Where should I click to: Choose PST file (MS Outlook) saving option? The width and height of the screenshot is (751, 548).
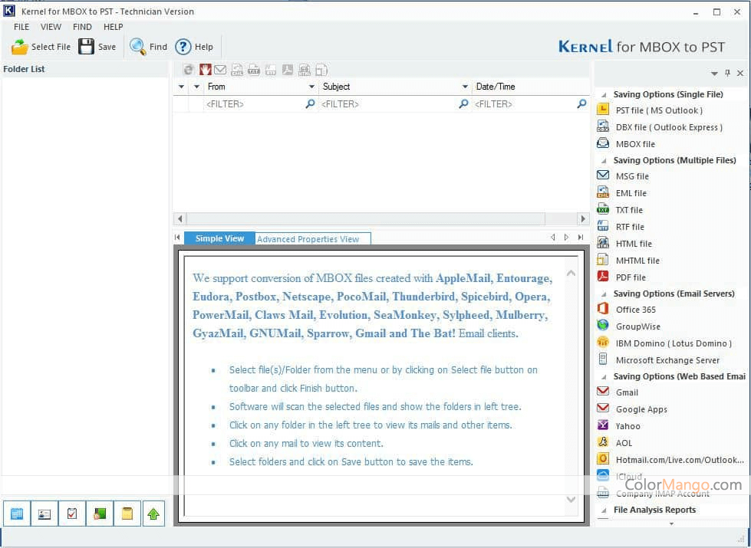(658, 110)
